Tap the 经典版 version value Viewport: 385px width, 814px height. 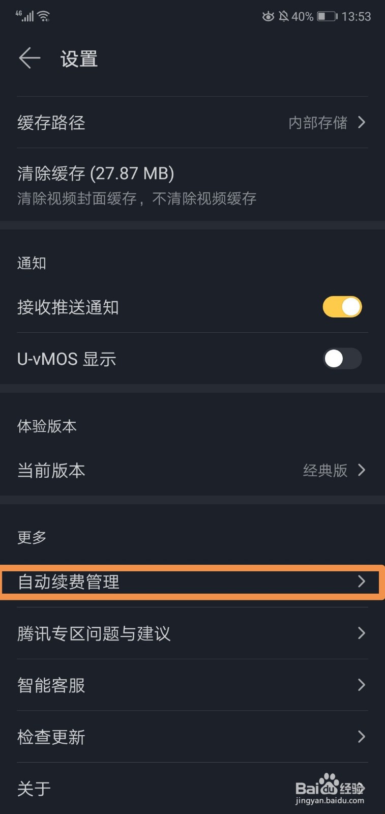(x=325, y=470)
